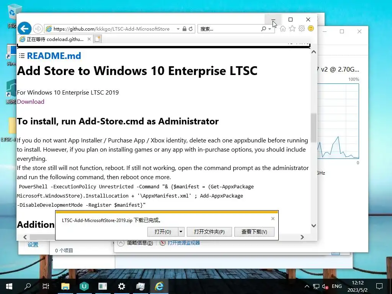Viewport: 392px width, 294px height.
Task: Open taskbar search magnifier
Action: [28, 286]
